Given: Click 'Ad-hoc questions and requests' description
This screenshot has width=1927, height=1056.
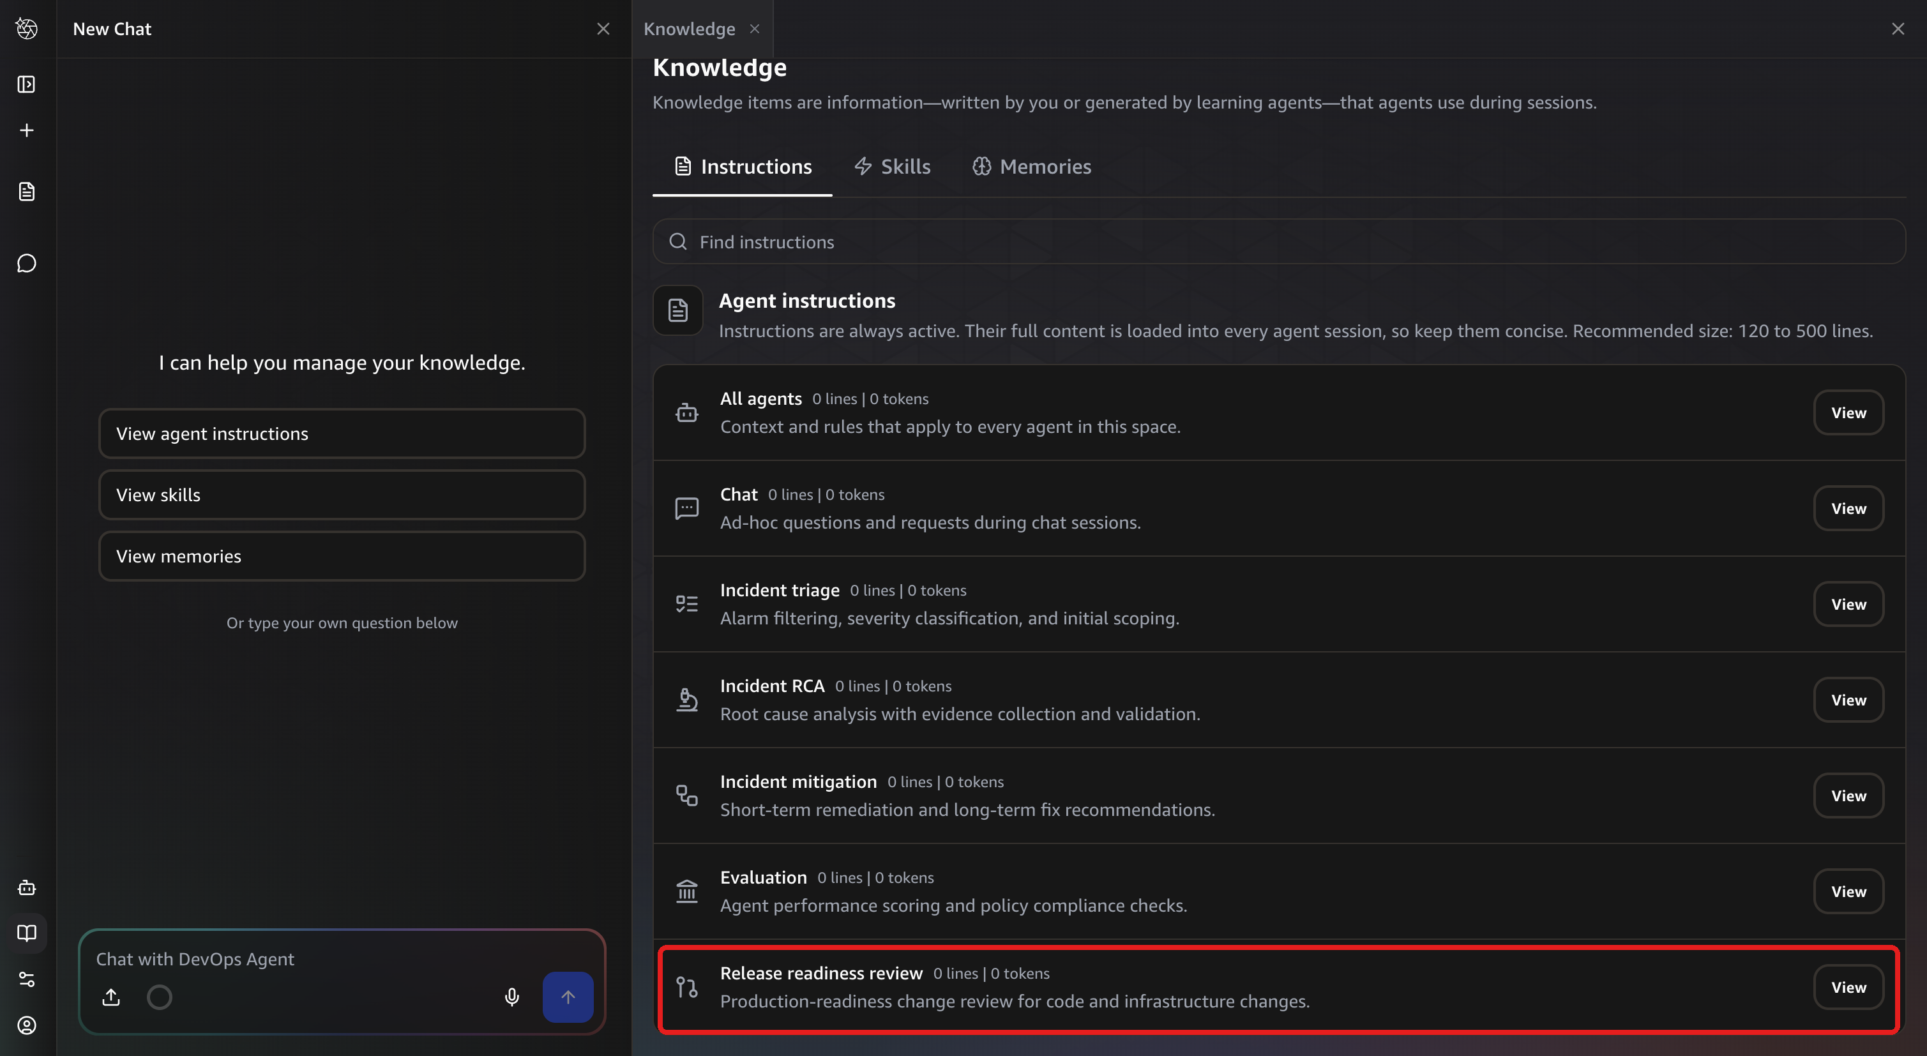Looking at the screenshot, I should [930, 523].
